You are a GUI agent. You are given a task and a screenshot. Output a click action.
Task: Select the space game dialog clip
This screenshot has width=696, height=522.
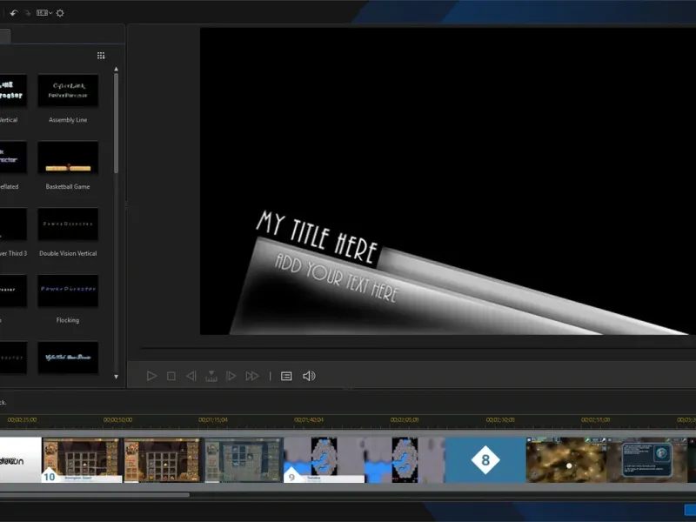tap(647, 460)
